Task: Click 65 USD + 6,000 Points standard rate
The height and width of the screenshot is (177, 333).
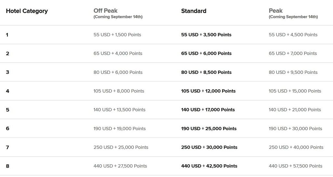Action: (206, 53)
